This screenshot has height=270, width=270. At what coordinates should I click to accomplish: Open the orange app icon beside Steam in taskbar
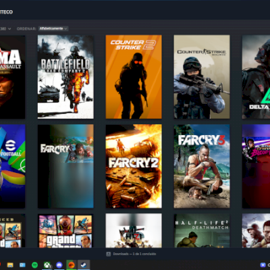tap(72, 265)
